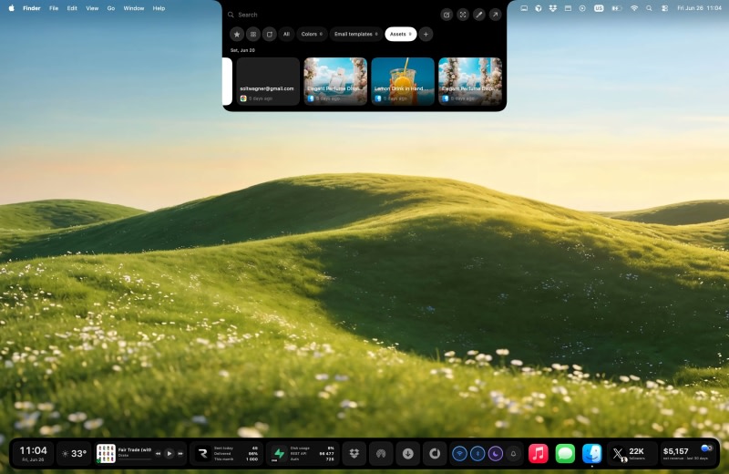
Task: Play the Fair Trade track
Action: click(x=169, y=454)
